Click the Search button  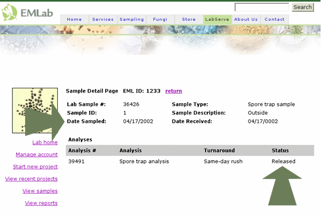(x=303, y=7)
